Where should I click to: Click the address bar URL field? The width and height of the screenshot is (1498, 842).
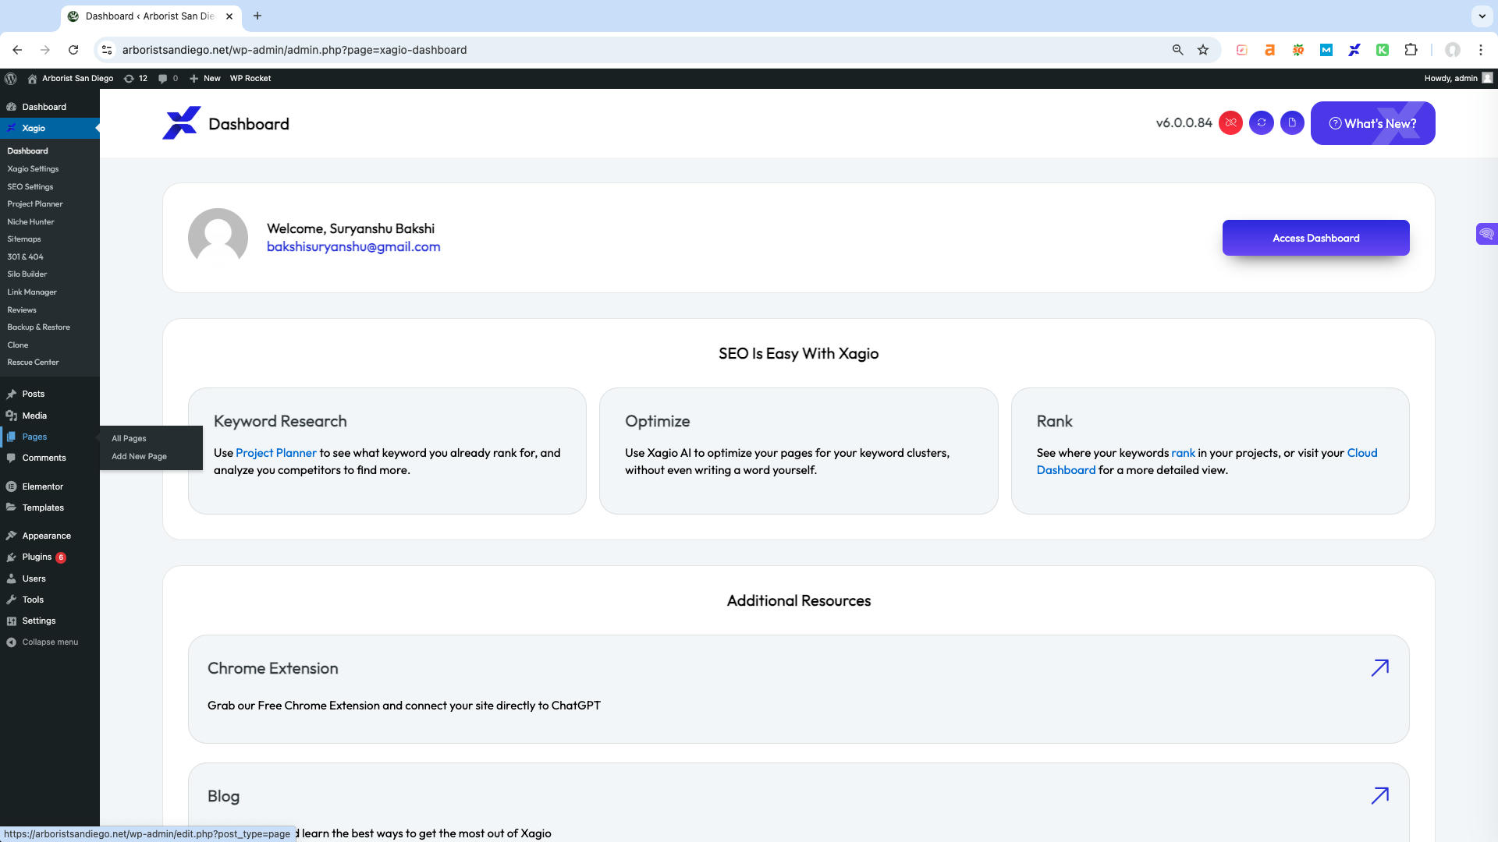point(640,50)
